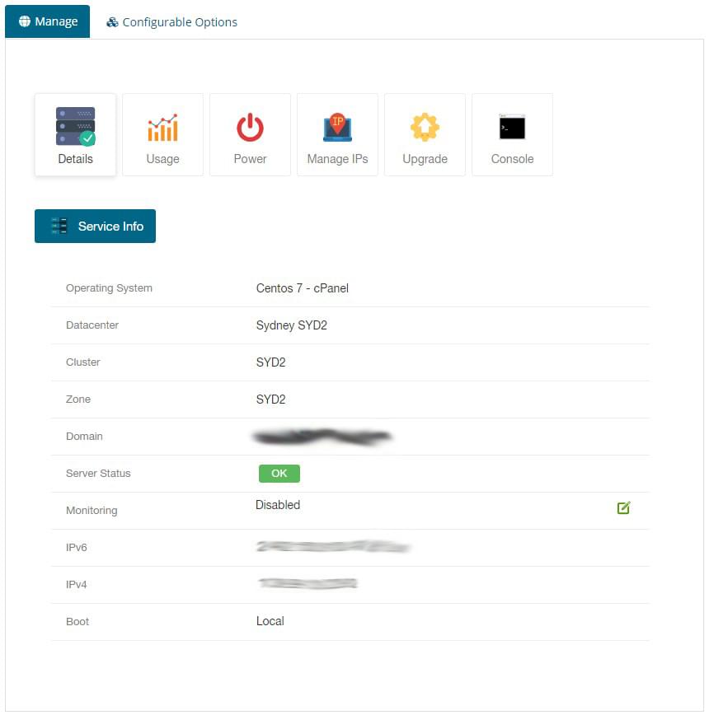The width and height of the screenshot is (709, 715).
Task: Click the 'Disabled' monitoring status text
Action: tap(278, 505)
